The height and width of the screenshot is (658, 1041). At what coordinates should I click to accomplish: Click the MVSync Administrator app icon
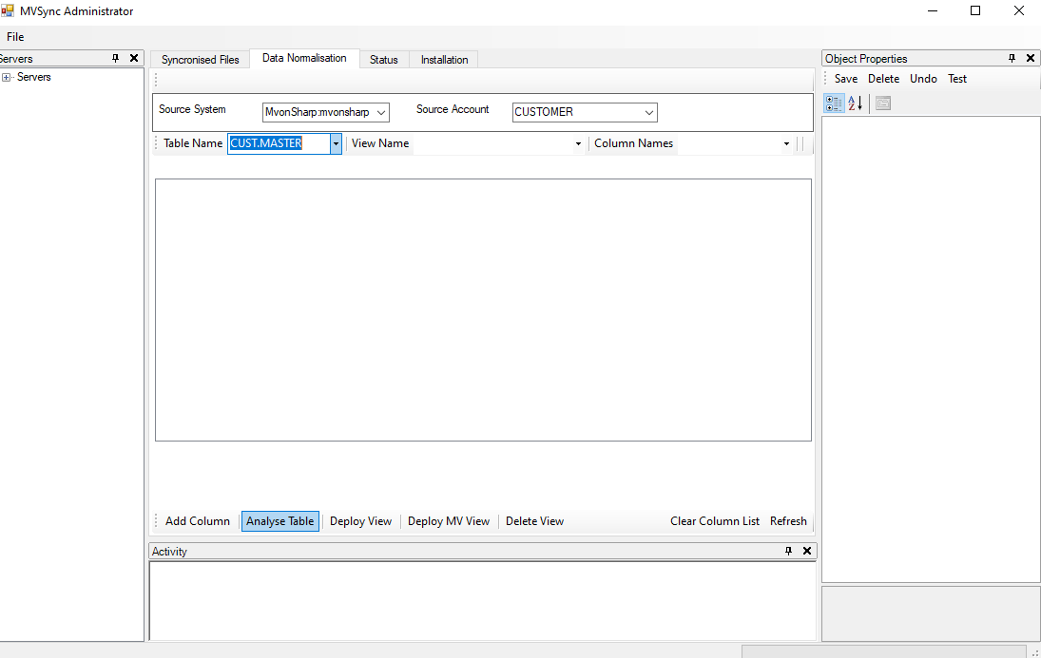(x=8, y=10)
